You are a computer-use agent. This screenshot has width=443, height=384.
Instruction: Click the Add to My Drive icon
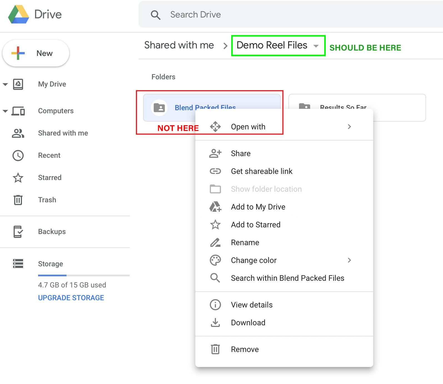(215, 207)
